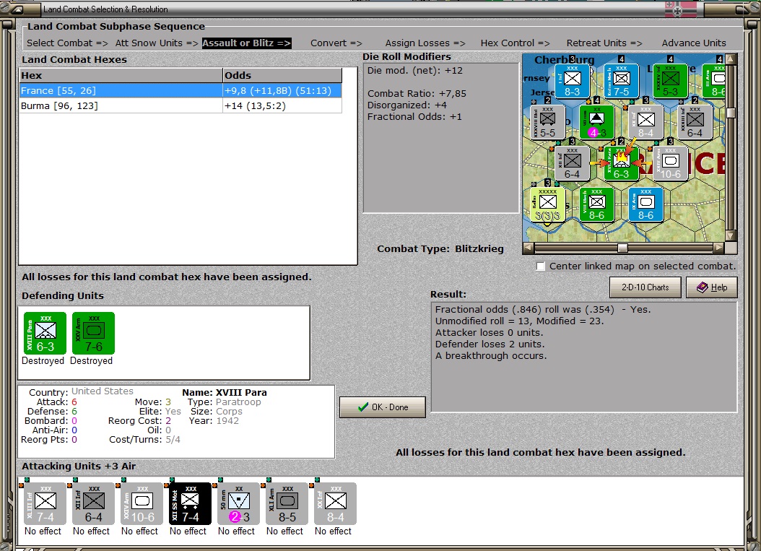Select destroyed XVIII Para 6-3 in Defending Units
Viewport: 761px width, 551px height.
(x=45, y=333)
